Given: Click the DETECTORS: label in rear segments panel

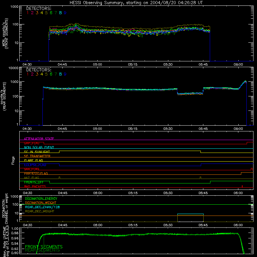Looking at the screenshot, I should pyautogui.click(x=39, y=70).
